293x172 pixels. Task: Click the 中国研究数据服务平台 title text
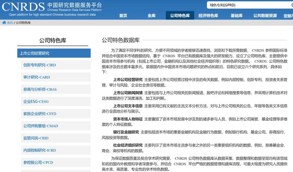coord(75,5)
